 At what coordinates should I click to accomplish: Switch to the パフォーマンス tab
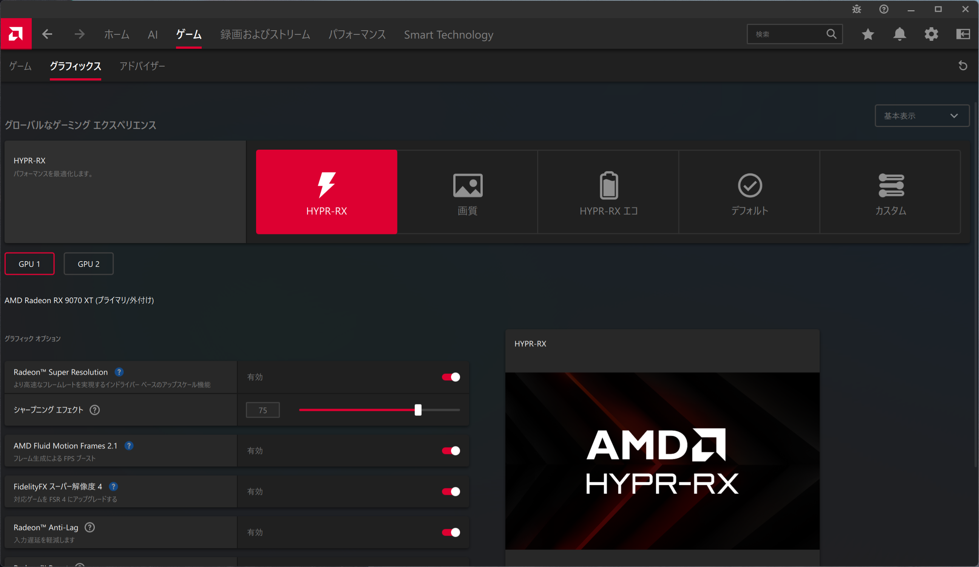[x=357, y=35]
